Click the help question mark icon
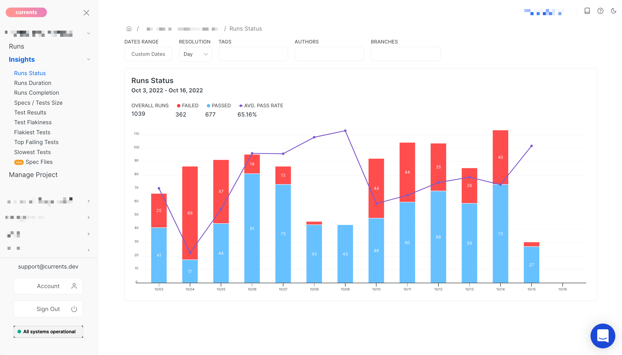Image resolution: width=622 pixels, height=355 pixels. point(600,11)
